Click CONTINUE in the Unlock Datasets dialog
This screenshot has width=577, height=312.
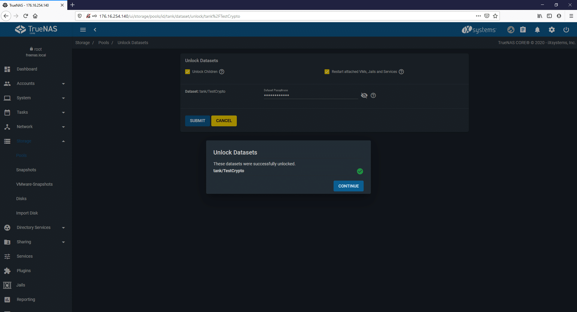pos(349,186)
